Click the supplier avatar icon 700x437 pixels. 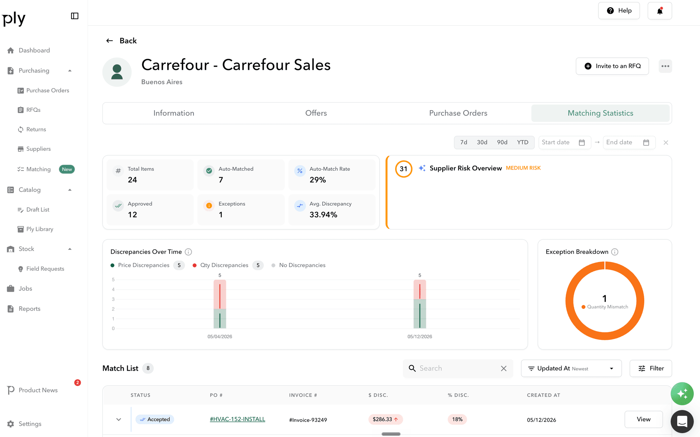pyautogui.click(x=117, y=72)
